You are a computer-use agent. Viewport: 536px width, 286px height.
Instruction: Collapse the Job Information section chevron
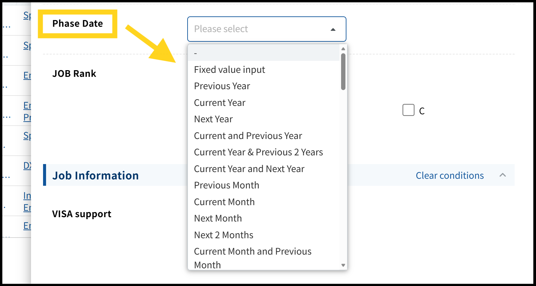click(503, 175)
